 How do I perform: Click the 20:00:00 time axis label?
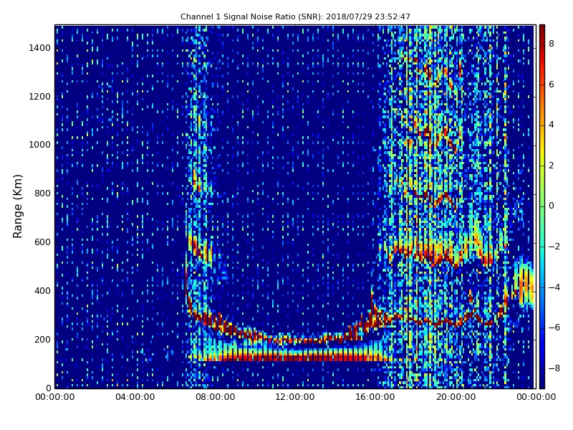coord(456,397)
